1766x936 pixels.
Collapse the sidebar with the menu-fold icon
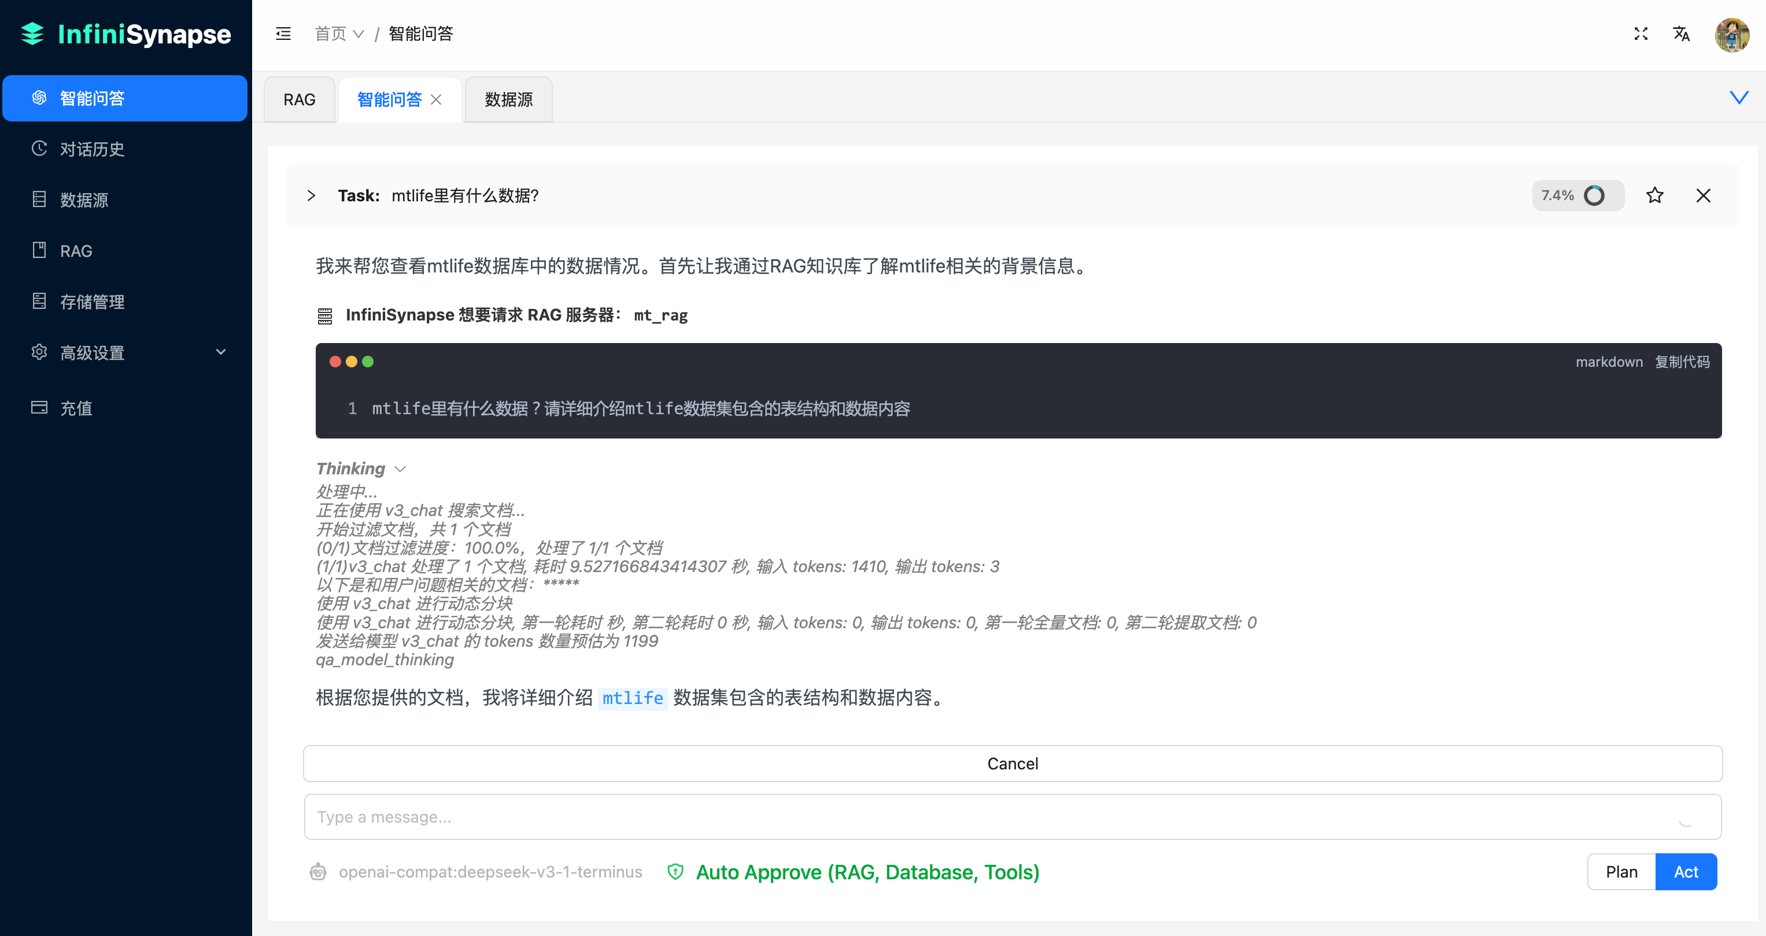pyautogui.click(x=283, y=34)
